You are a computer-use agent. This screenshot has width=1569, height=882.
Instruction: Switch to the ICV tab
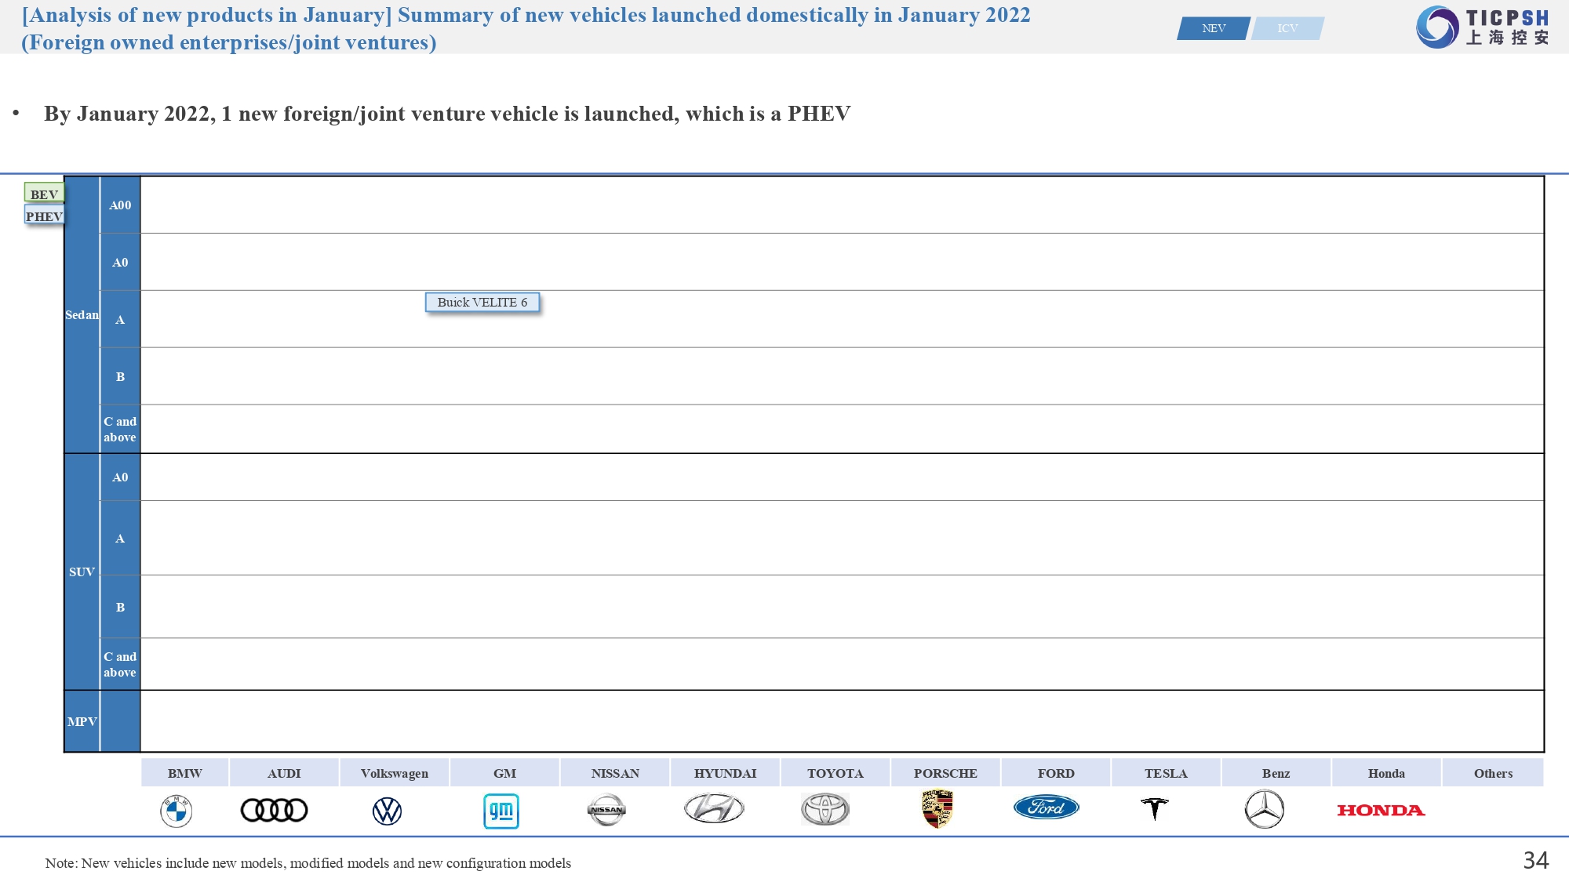click(x=1287, y=28)
